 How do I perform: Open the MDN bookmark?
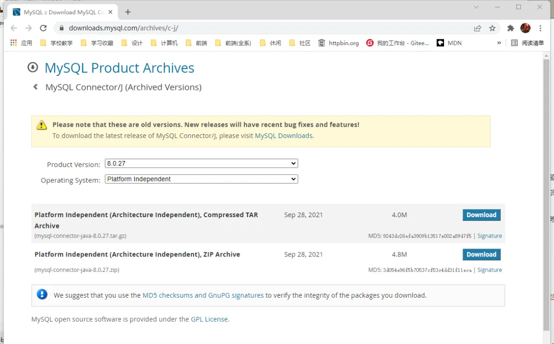click(x=449, y=43)
